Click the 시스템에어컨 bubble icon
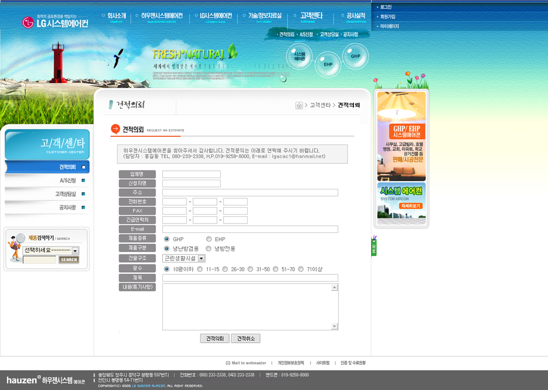The image size is (548, 390). 299,56
